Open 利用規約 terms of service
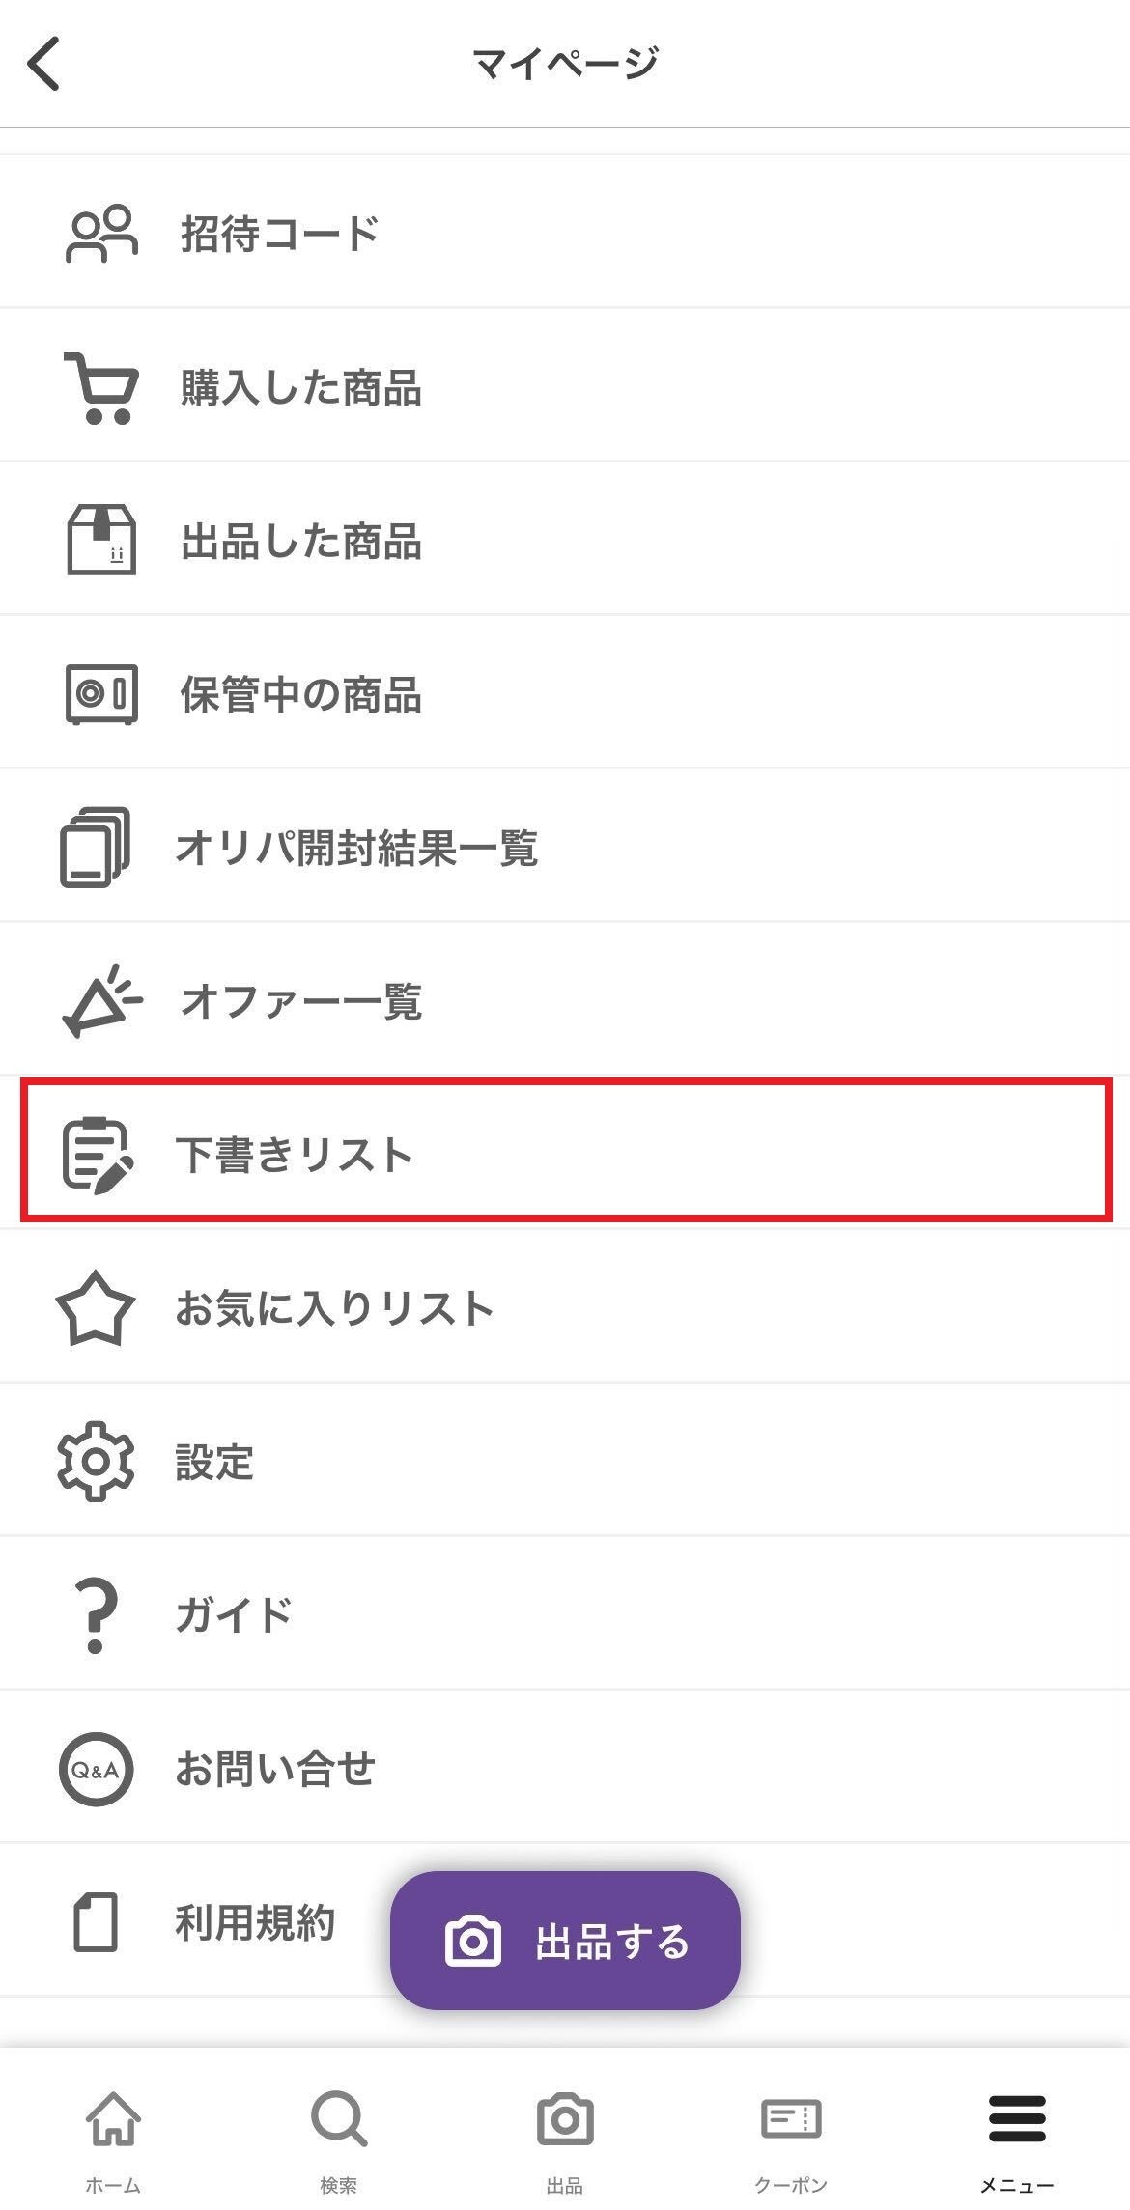1130x2210 pixels. 255,1922
